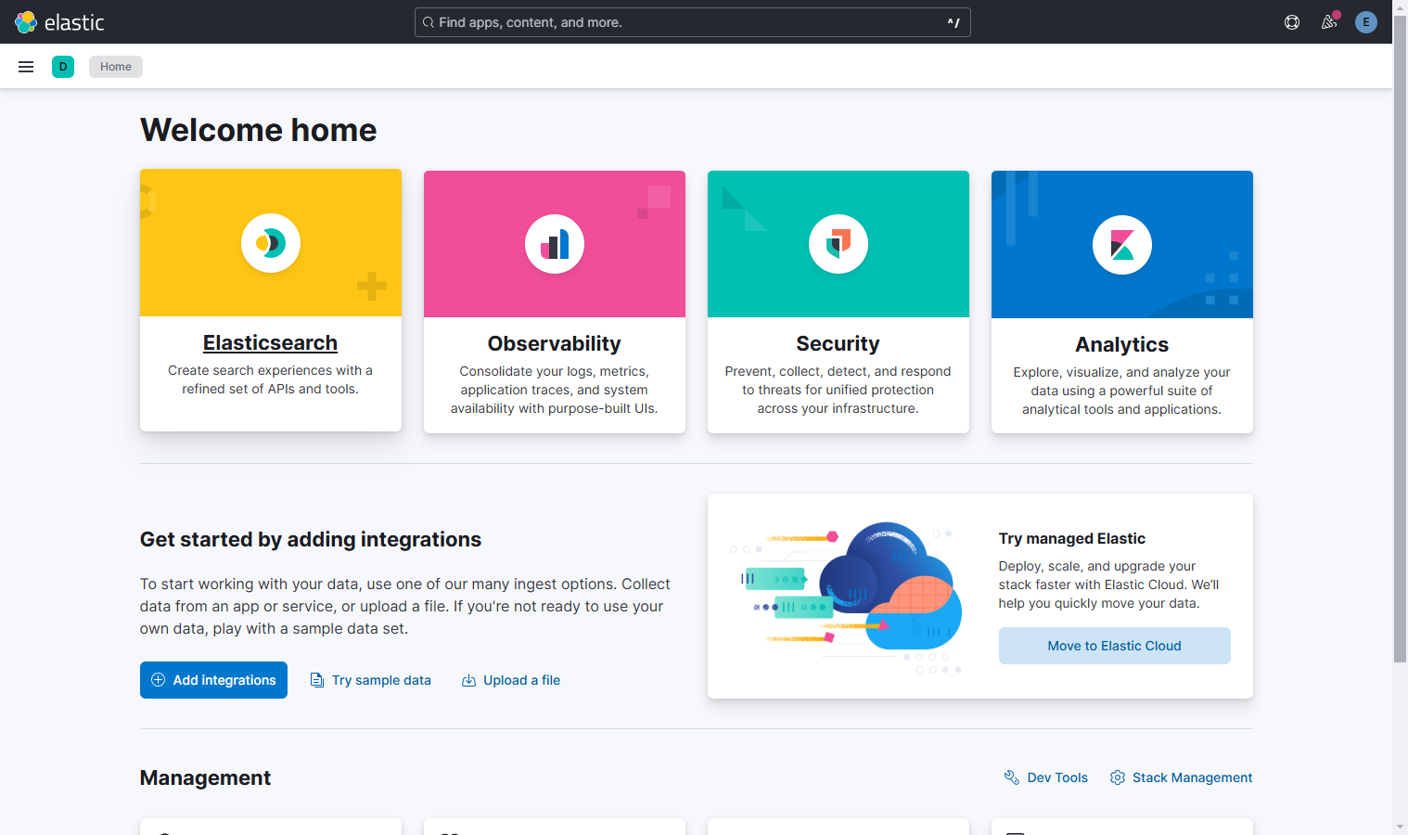Click the yellow Elasticsearch card banner

(x=271, y=243)
